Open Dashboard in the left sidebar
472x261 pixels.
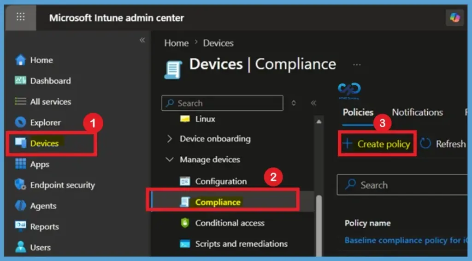(51, 81)
